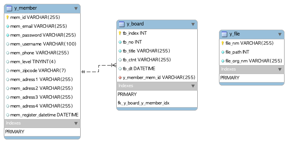Click the y_member table icon
The height and width of the screenshot is (143, 288).
click(x=9, y=8)
